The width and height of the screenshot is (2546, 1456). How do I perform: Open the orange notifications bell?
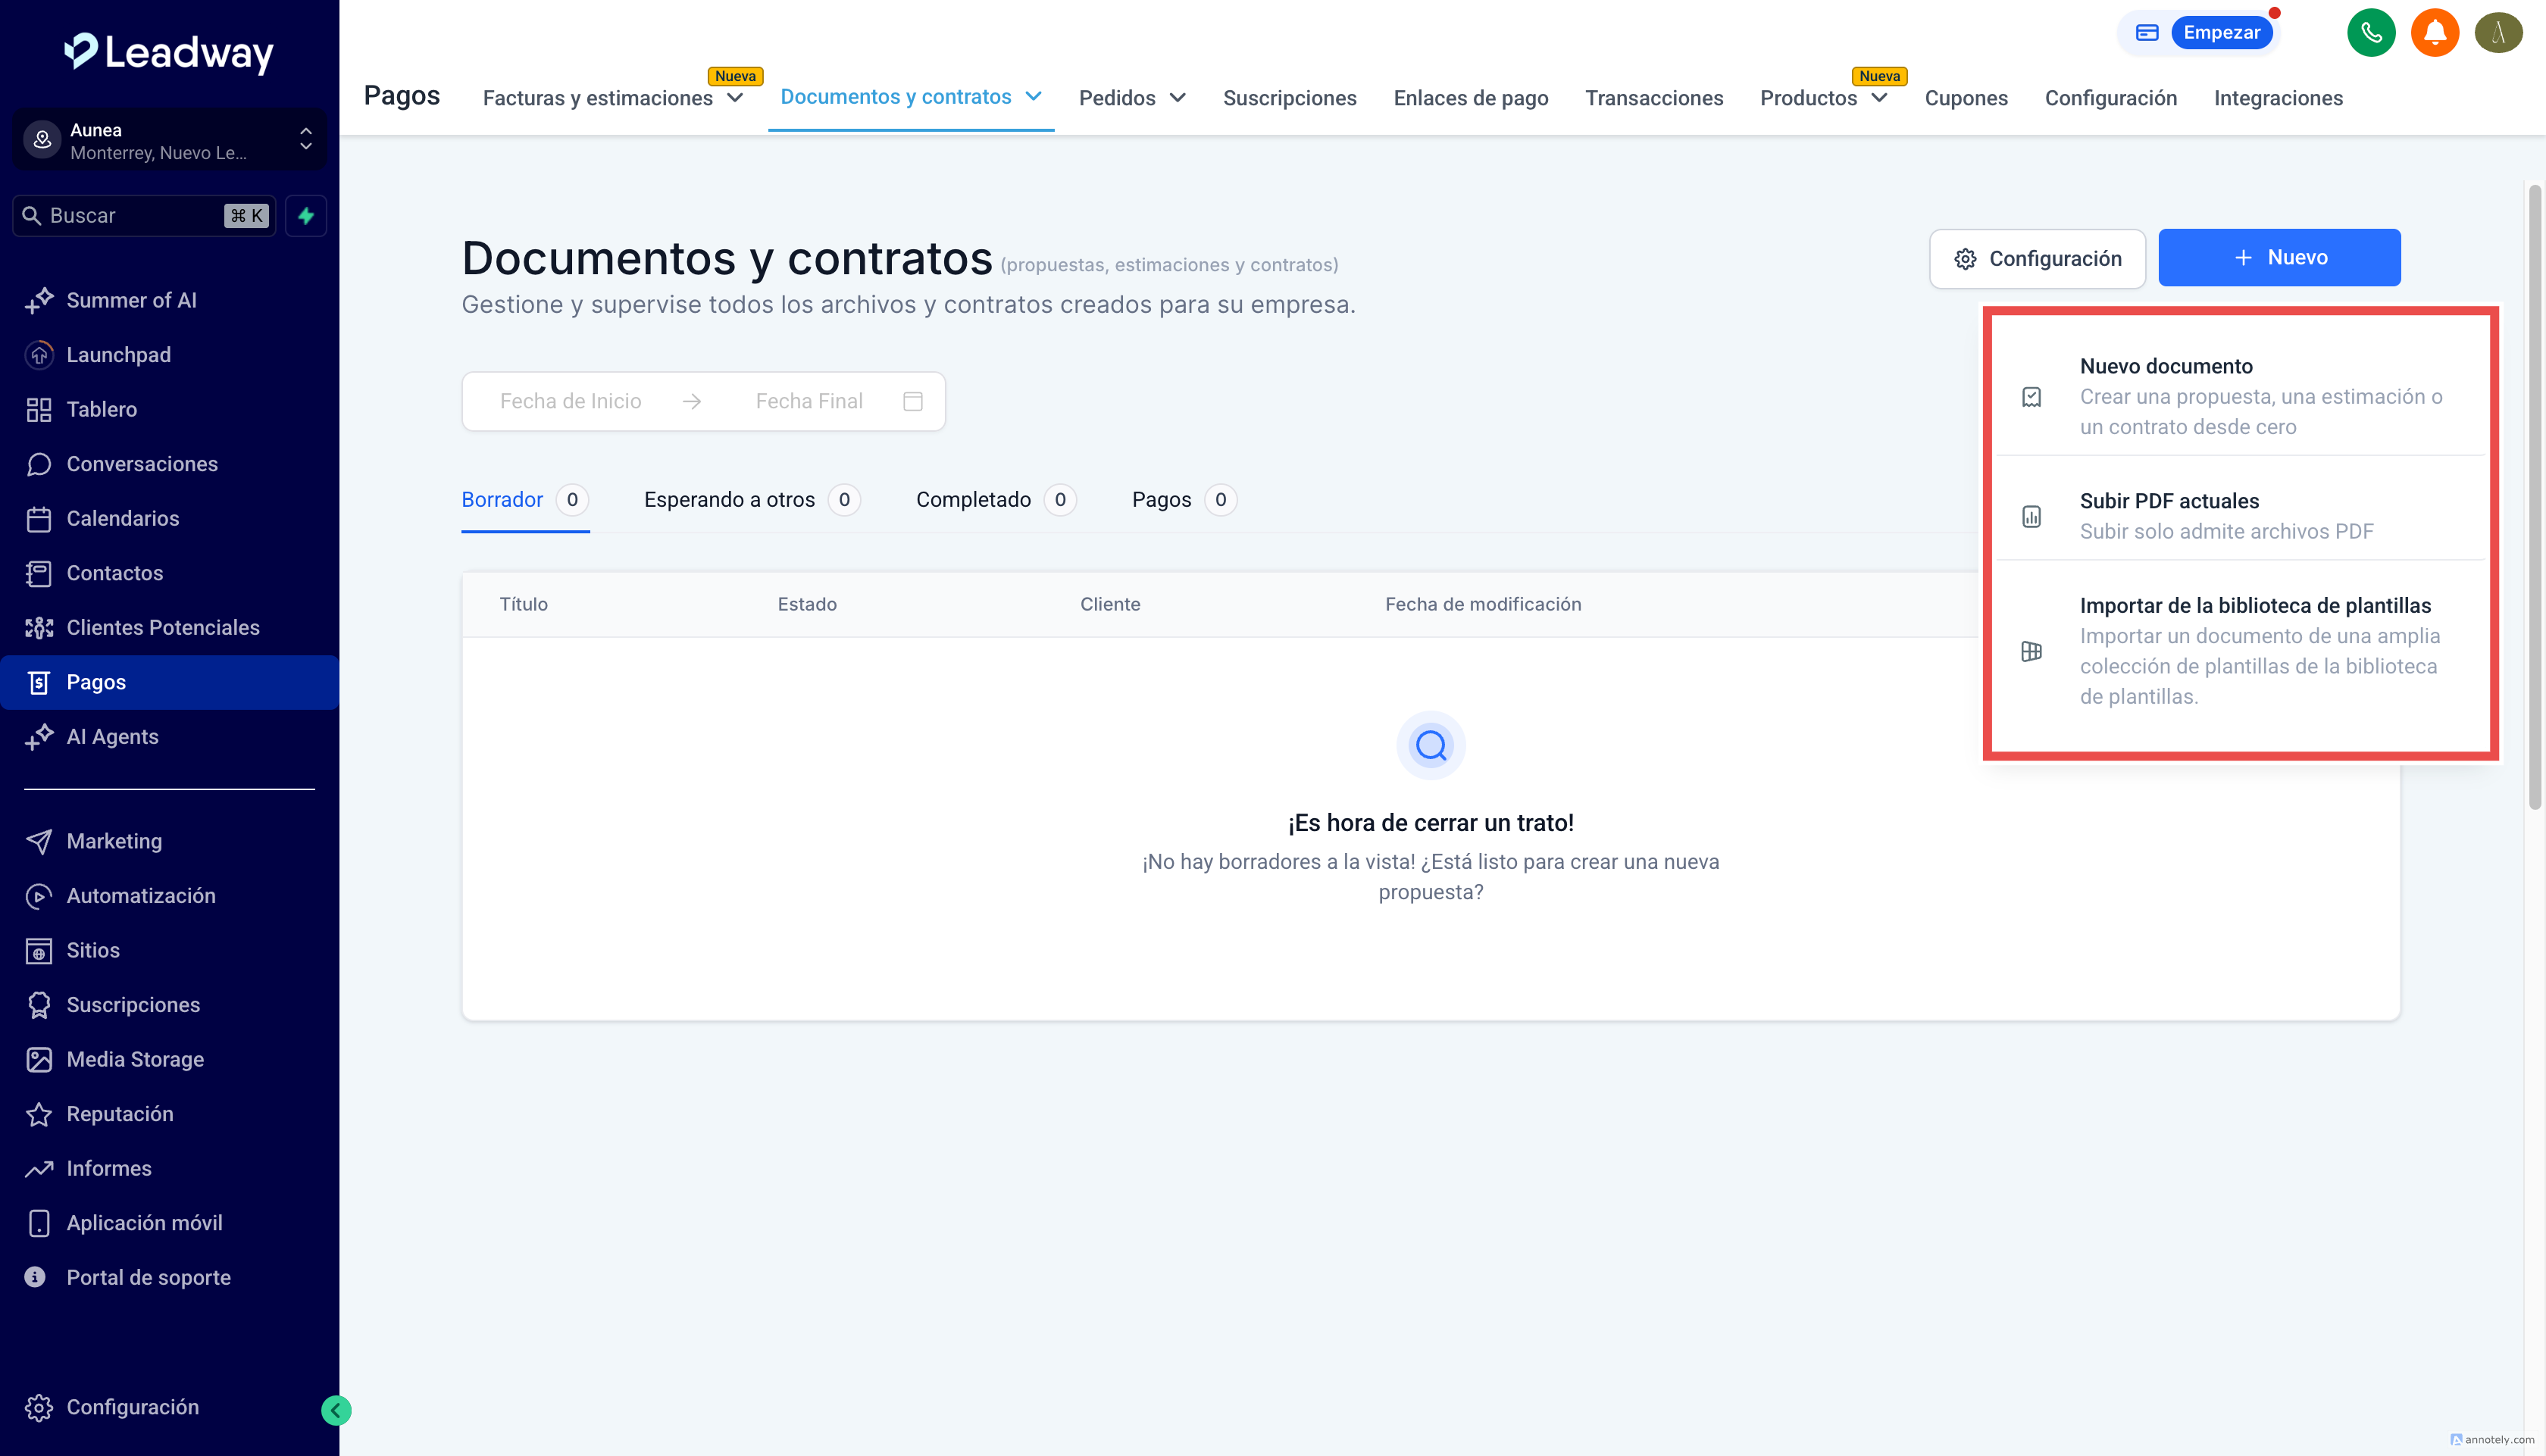point(2434,33)
